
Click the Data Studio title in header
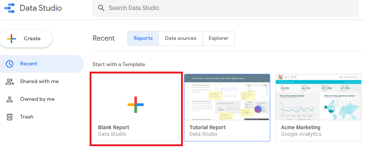pos(41,8)
